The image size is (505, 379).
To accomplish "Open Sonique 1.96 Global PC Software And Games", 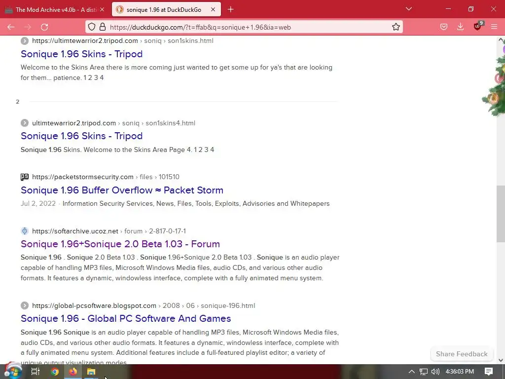I will click(126, 318).
